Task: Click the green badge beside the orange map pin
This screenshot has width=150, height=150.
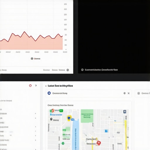Action: tap(61, 111)
